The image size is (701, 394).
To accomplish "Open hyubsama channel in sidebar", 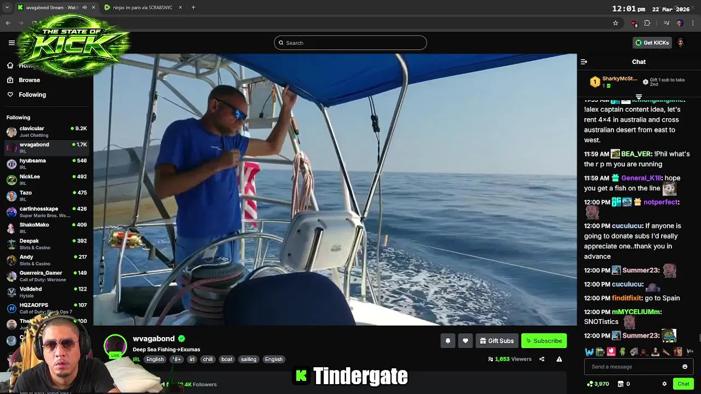I will [x=47, y=164].
